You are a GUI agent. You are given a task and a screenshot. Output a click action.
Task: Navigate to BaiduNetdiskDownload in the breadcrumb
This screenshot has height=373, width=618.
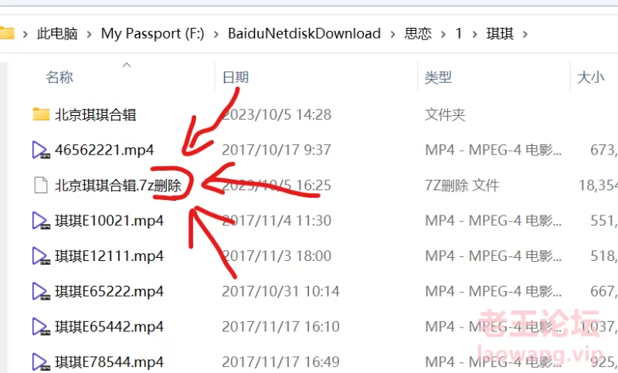pyautogui.click(x=304, y=34)
